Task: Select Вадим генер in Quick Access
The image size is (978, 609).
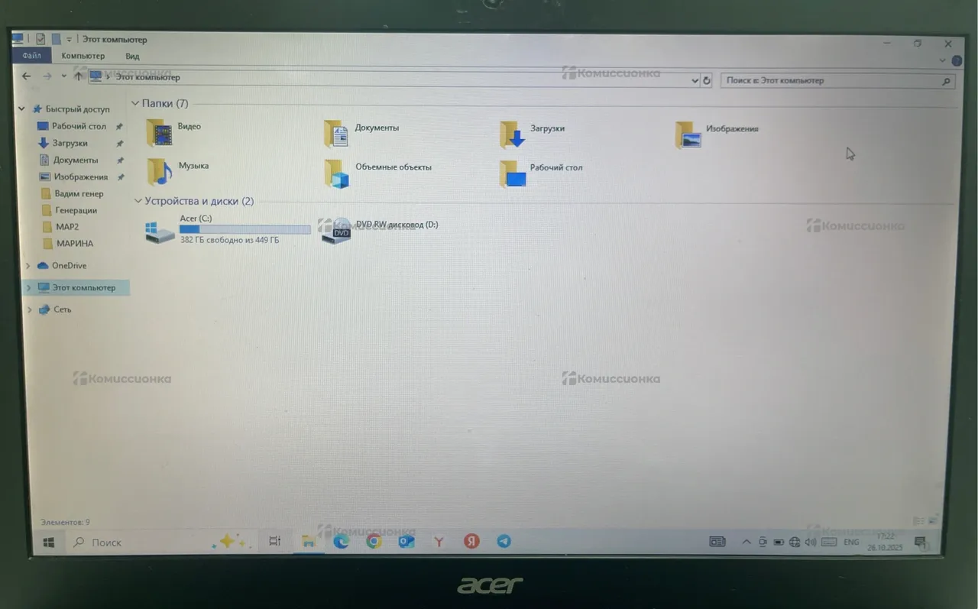Action: (79, 193)
